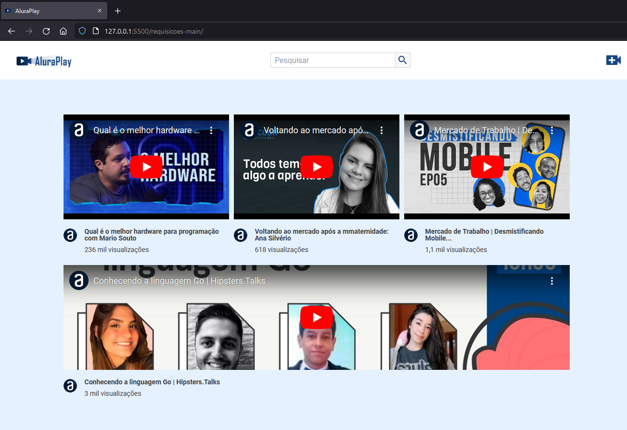Click the shield tracking protection icon
627x430 pixels.
click(82, 31)
